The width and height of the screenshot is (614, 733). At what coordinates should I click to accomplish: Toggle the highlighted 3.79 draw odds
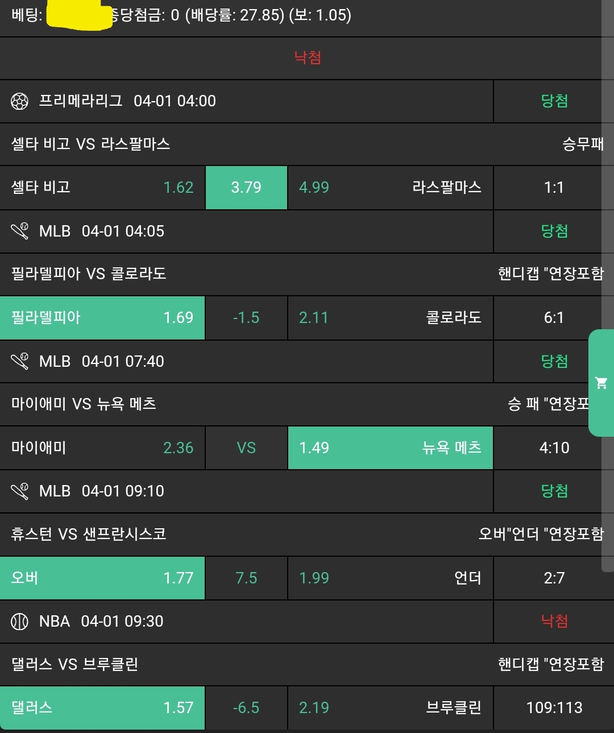point(246,188)
